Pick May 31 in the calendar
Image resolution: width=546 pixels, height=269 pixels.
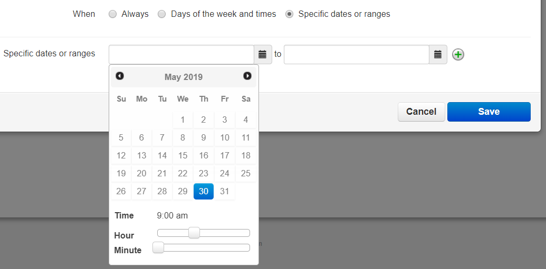tap(225, 191)
